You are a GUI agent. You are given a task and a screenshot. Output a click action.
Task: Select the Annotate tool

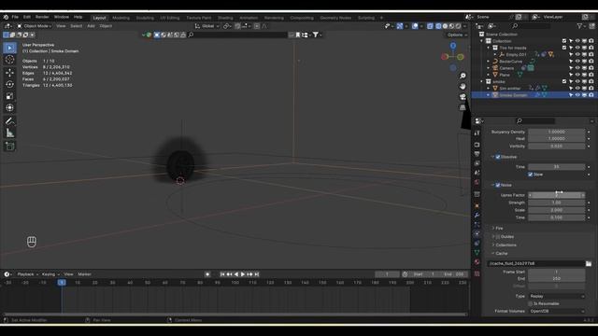pos(10,121)
